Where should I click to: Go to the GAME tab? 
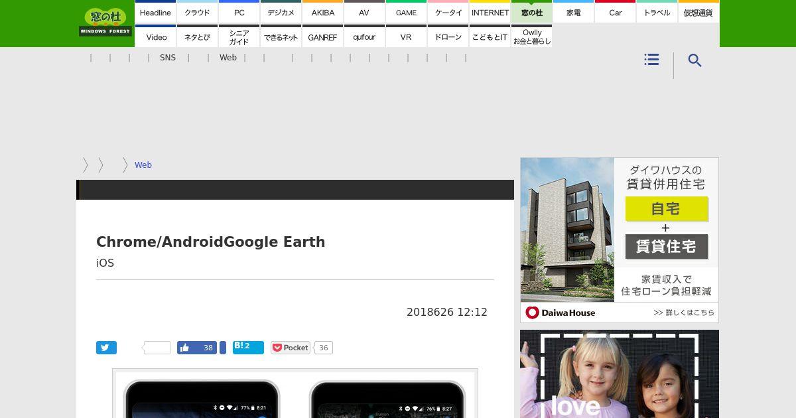pos(406,13)
